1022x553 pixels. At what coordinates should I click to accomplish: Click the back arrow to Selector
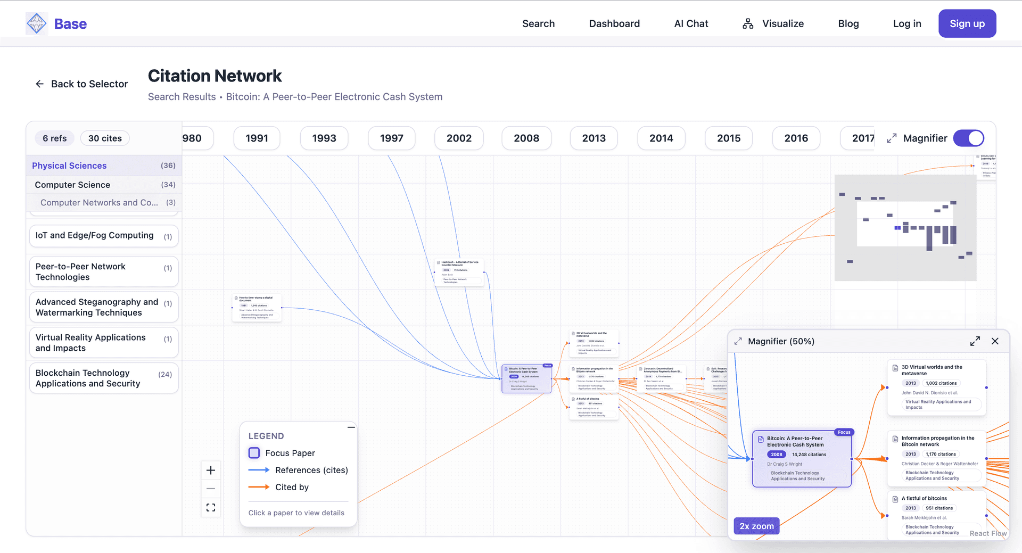click(40, 84)
